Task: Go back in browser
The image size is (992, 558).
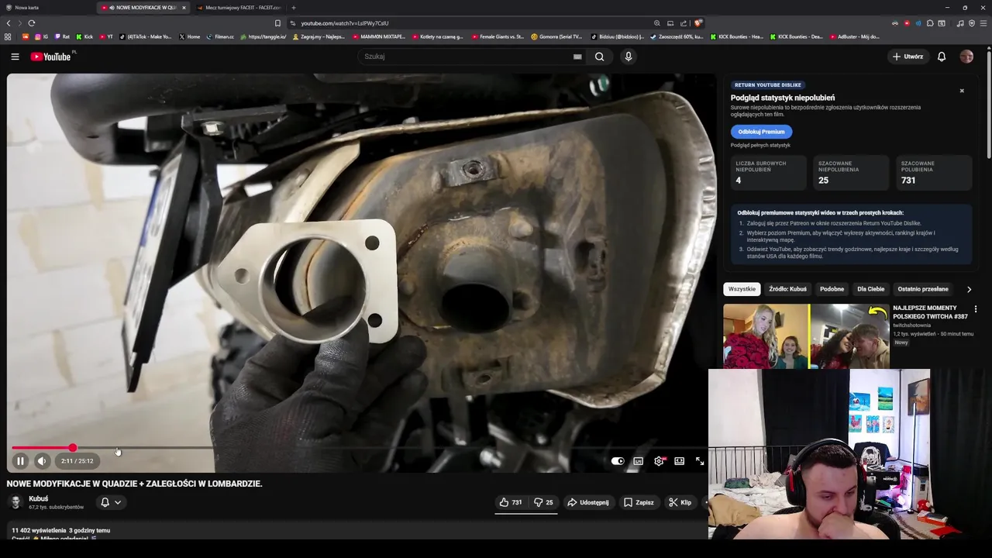Action: click(9, 23)
